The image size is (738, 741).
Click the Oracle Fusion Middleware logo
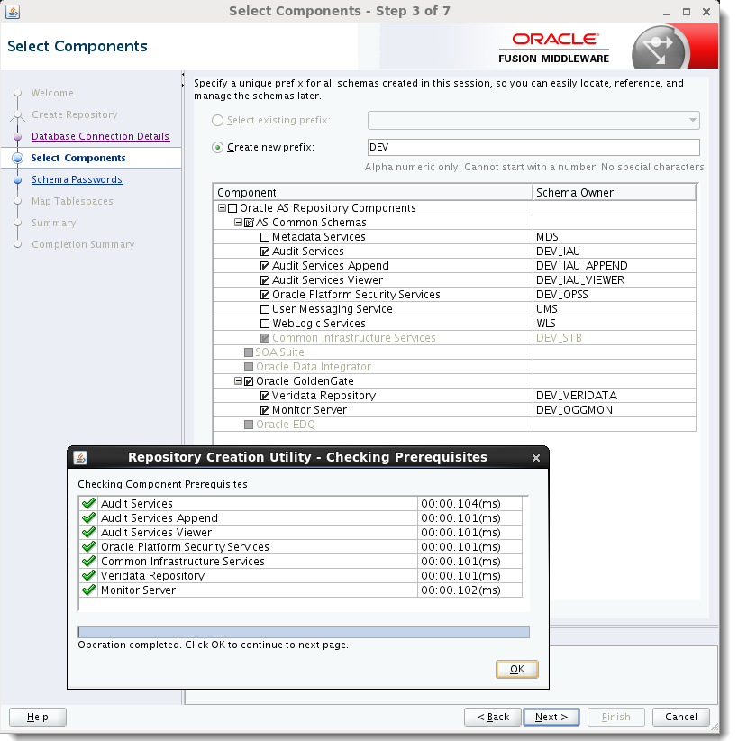click(x=554, y=48)
